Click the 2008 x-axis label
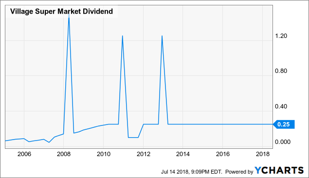 pos(64,154)
